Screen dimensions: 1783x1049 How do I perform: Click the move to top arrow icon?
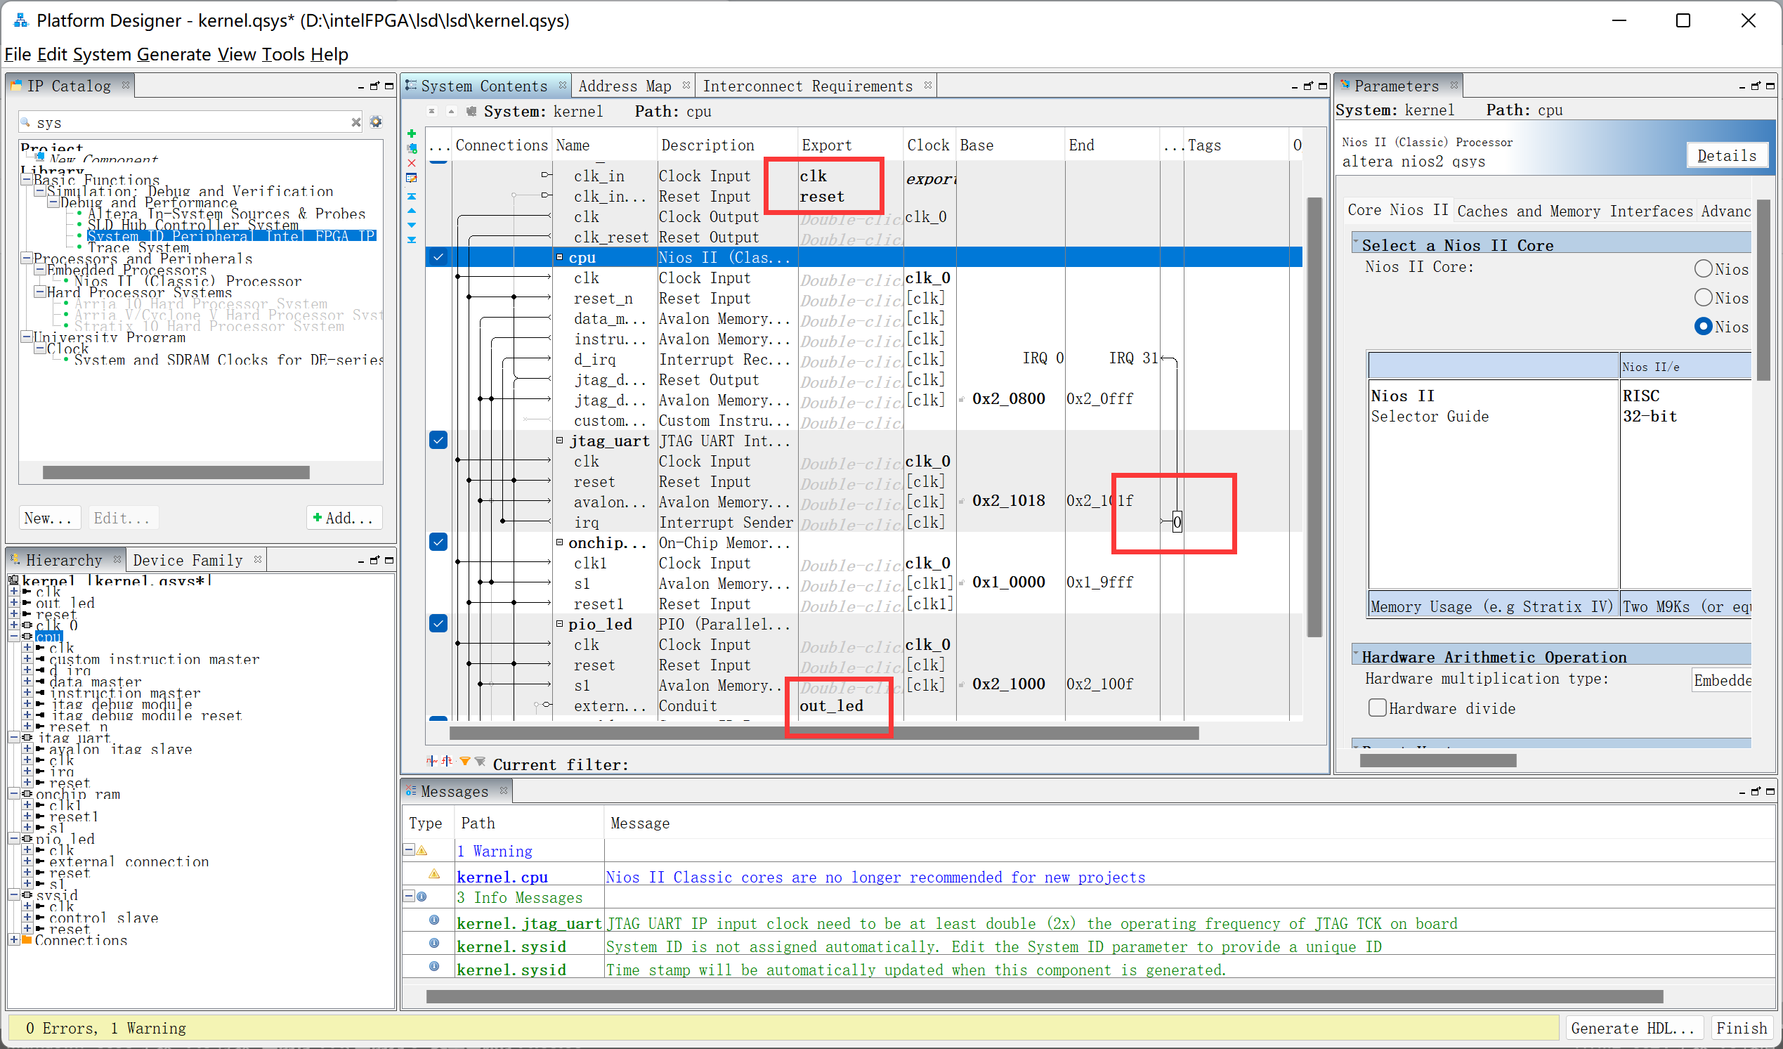click(412, 196)
